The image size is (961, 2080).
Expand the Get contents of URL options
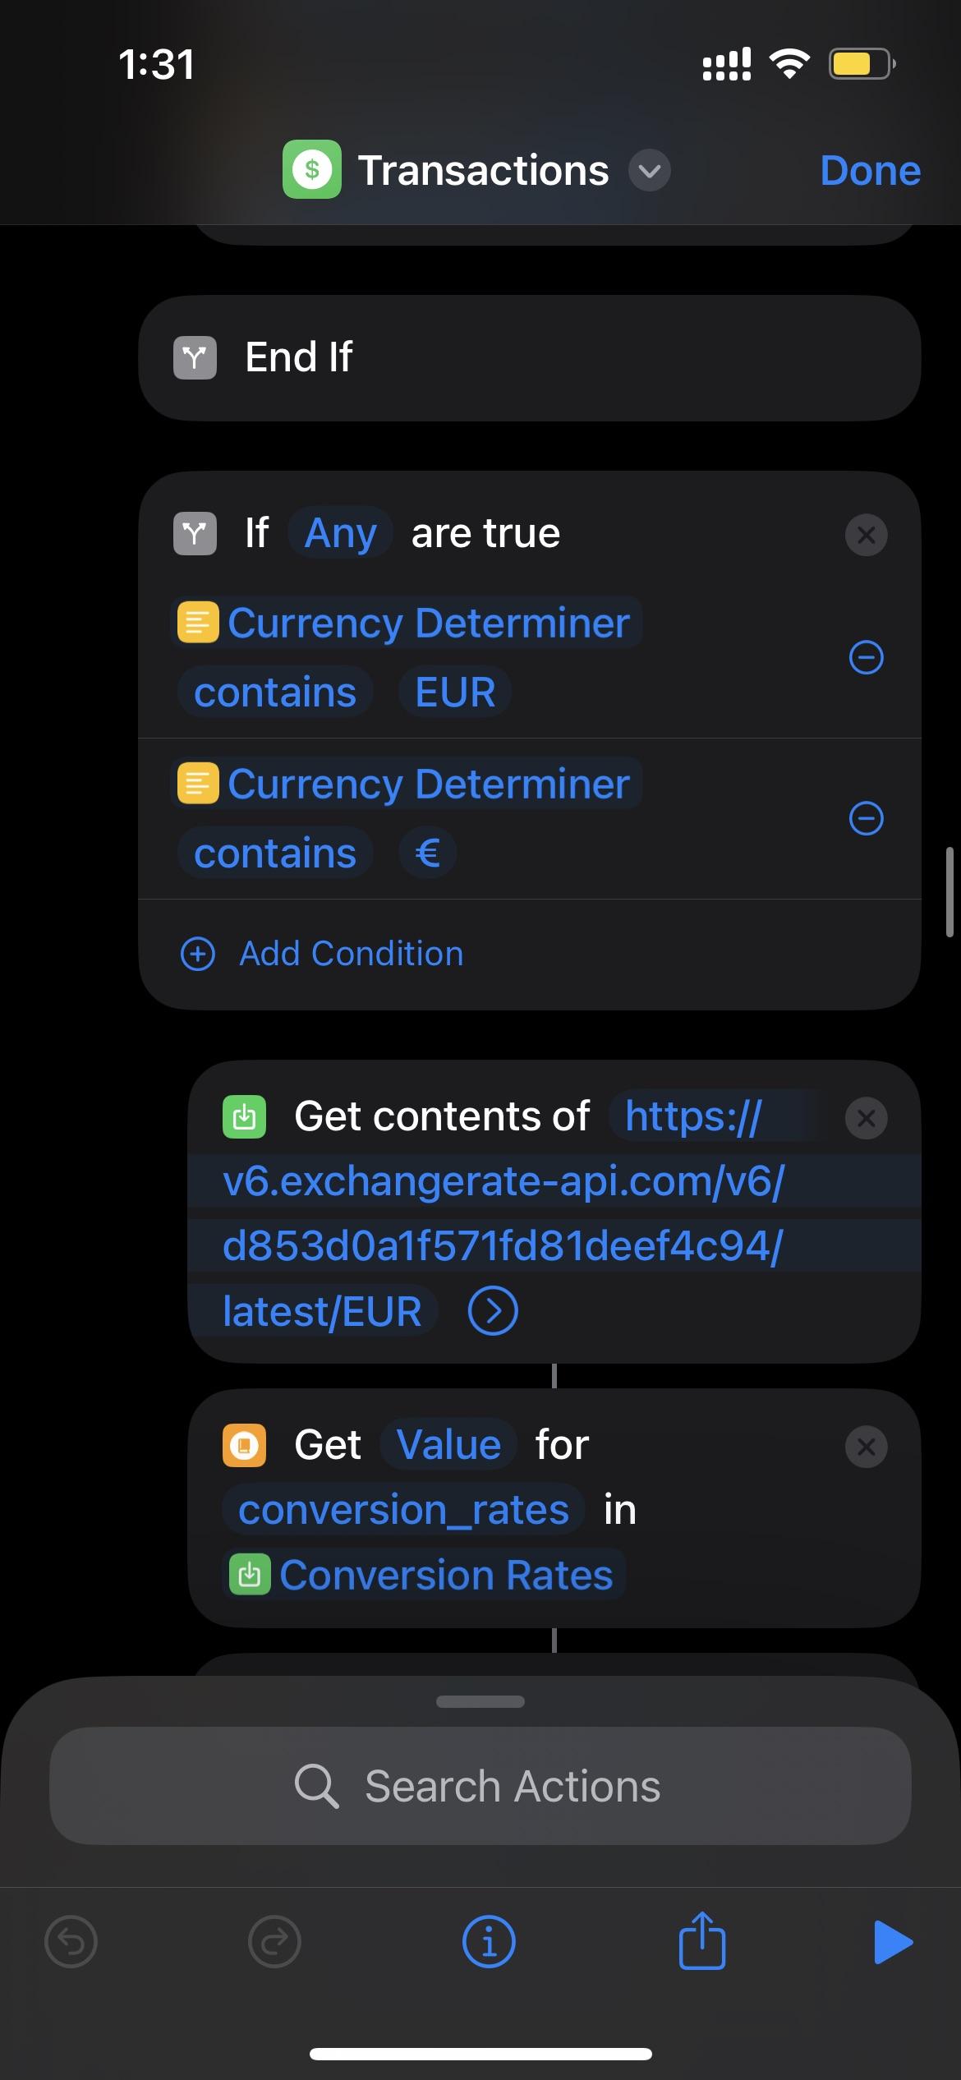tap(492, 1311)
